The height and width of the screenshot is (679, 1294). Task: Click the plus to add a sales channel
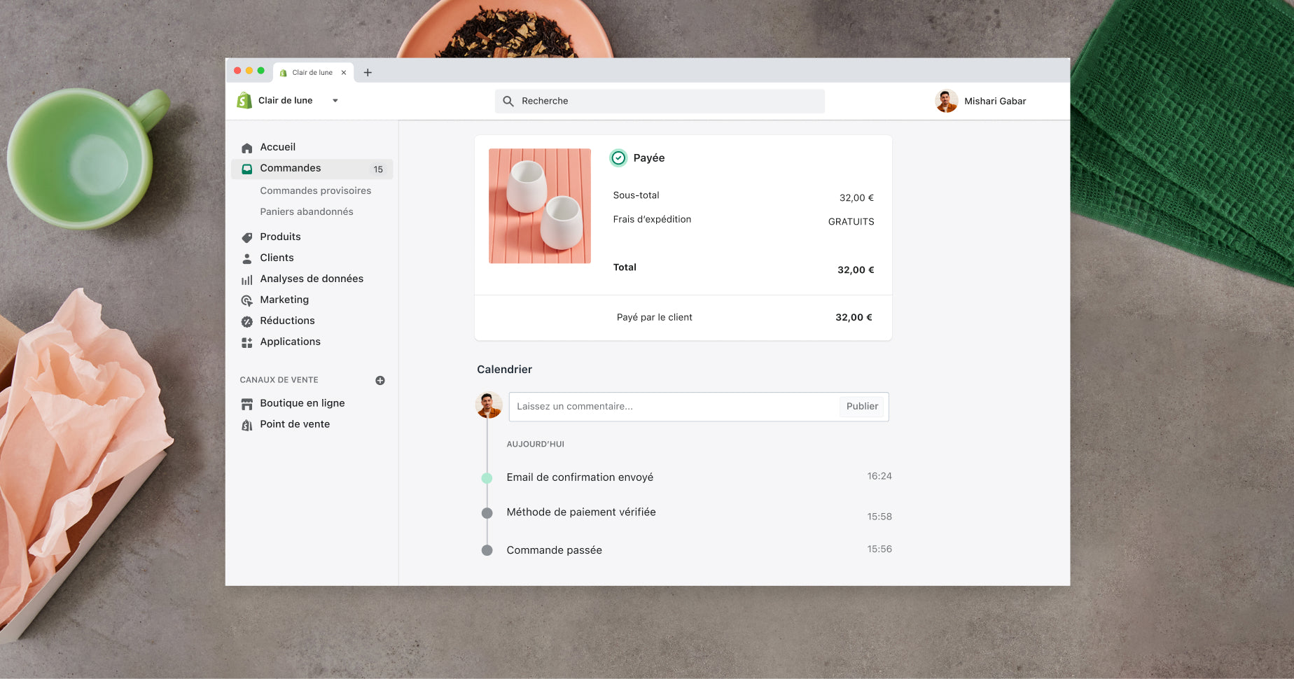[x=380, y=380]
